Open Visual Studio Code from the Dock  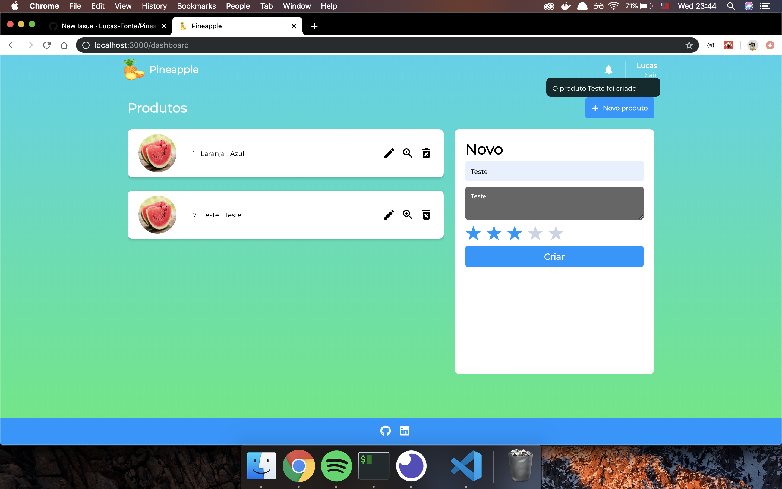(x=466, y=466)
